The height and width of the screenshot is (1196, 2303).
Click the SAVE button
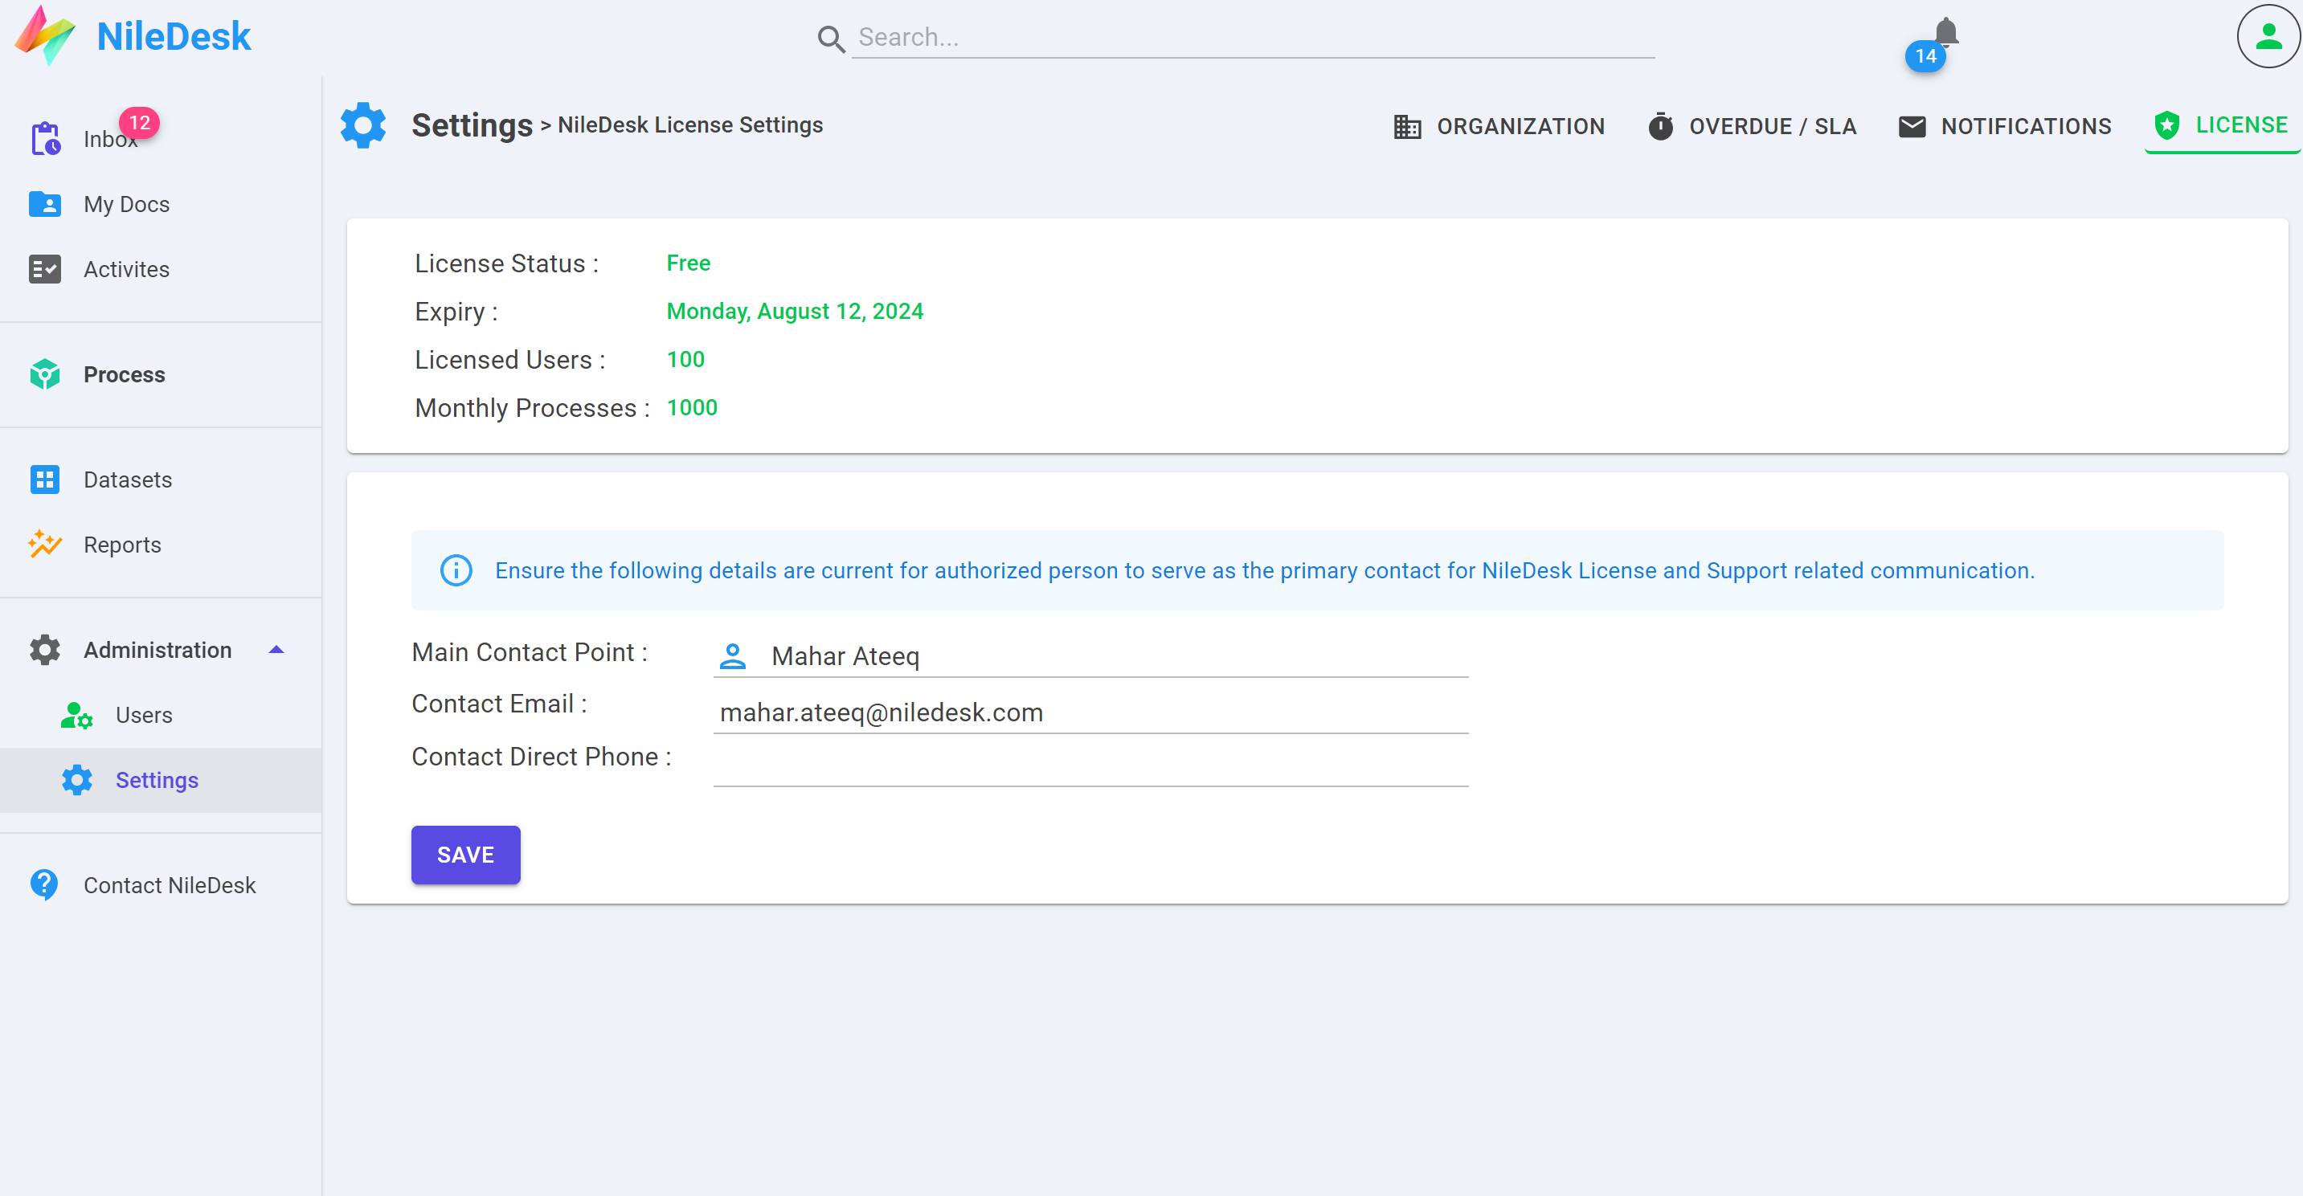[x=466, y=855]
